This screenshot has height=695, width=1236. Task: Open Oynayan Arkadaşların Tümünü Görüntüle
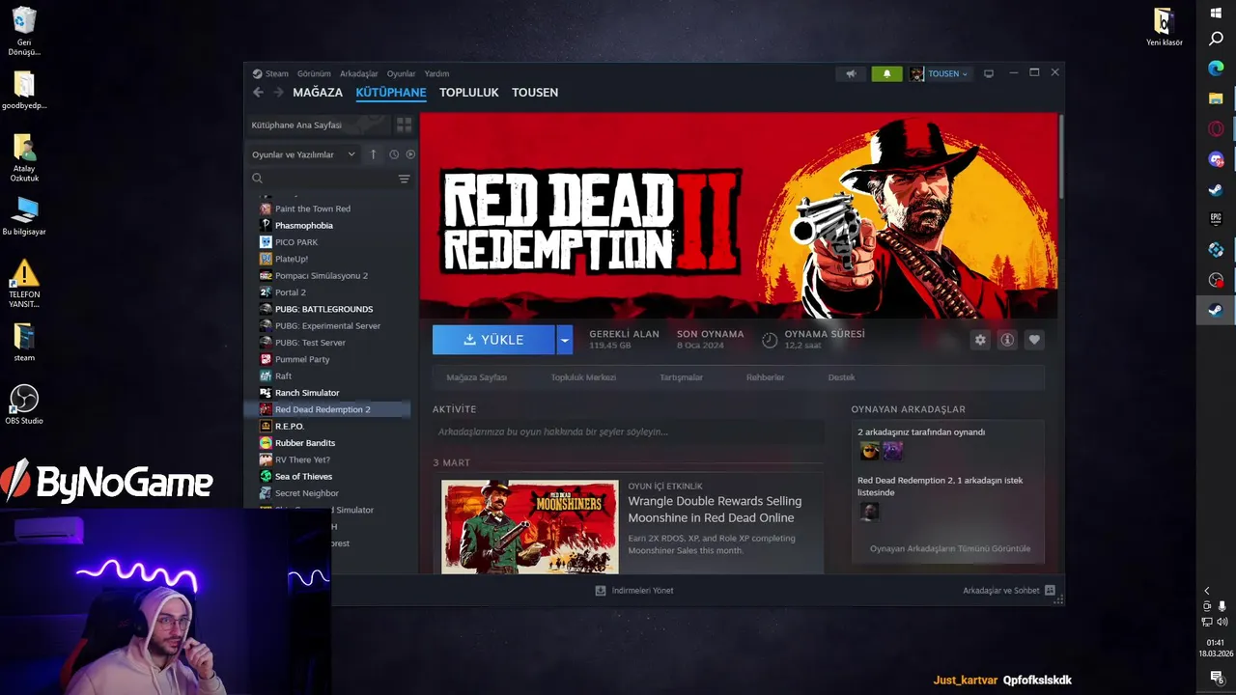[x=950, y=548]
